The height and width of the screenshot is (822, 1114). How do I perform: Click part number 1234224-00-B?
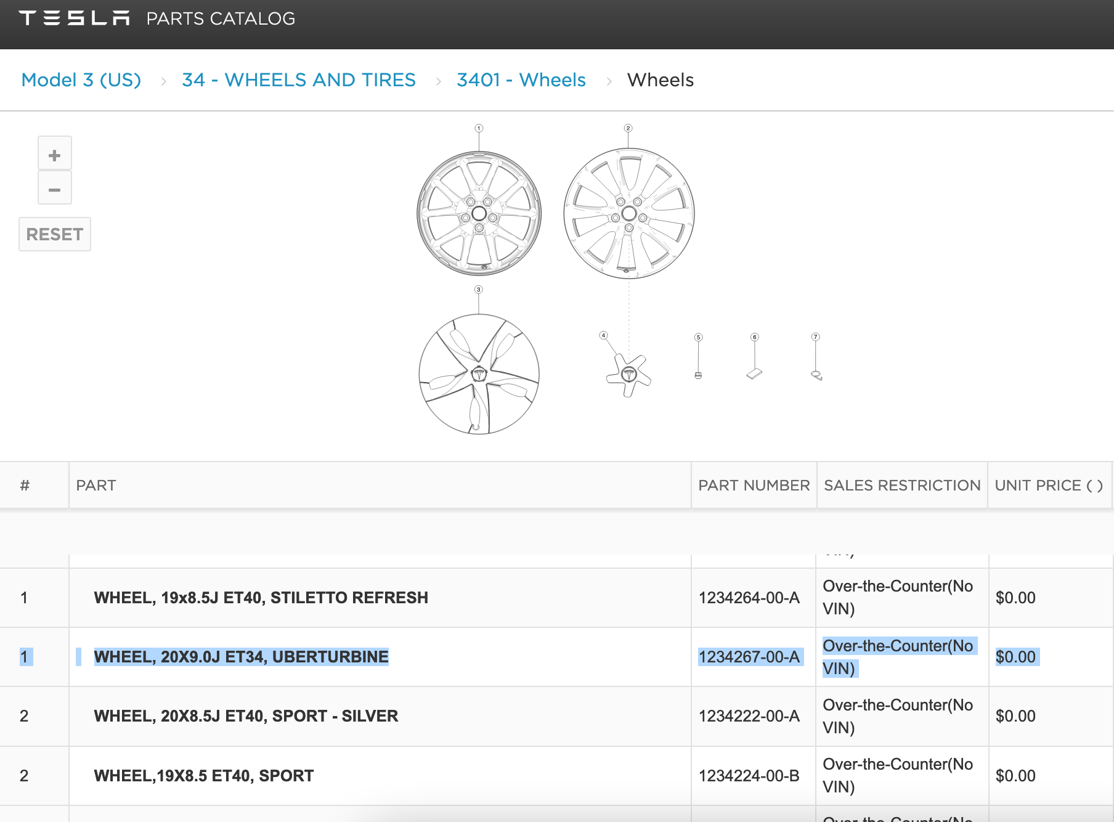(749, 776)
